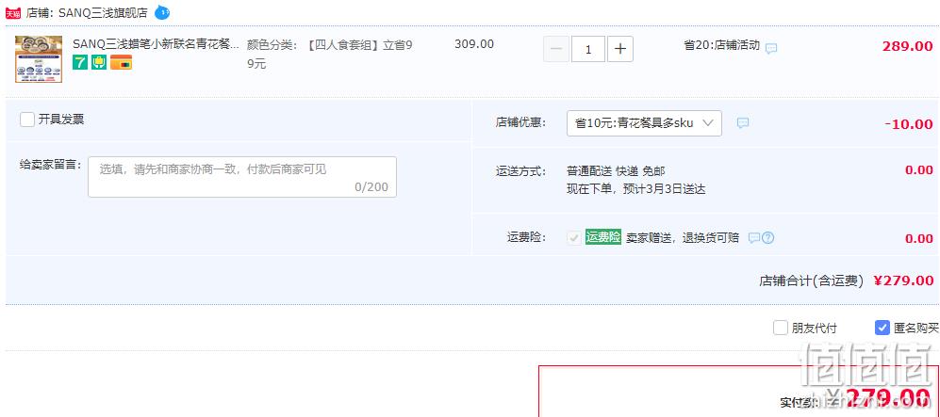This screenshot has width=940, height=417.
Task: Increase quantity with the plus button
Action: point(620,49)
